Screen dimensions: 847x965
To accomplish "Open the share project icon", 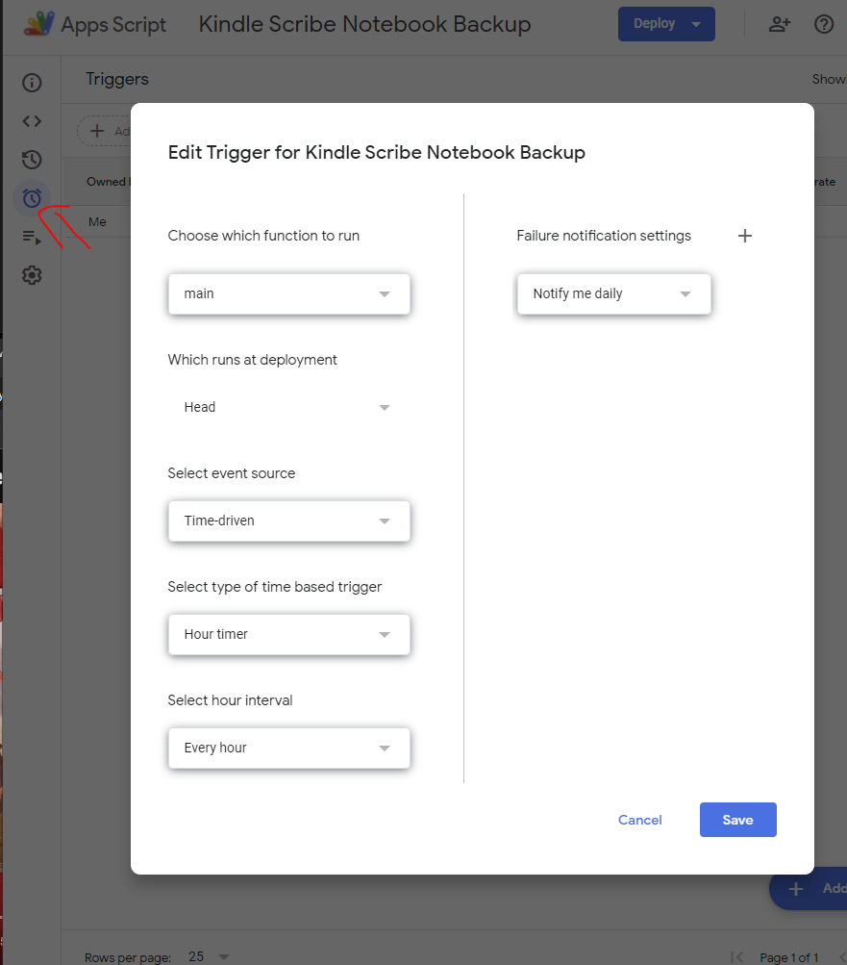I will point(780,24).
